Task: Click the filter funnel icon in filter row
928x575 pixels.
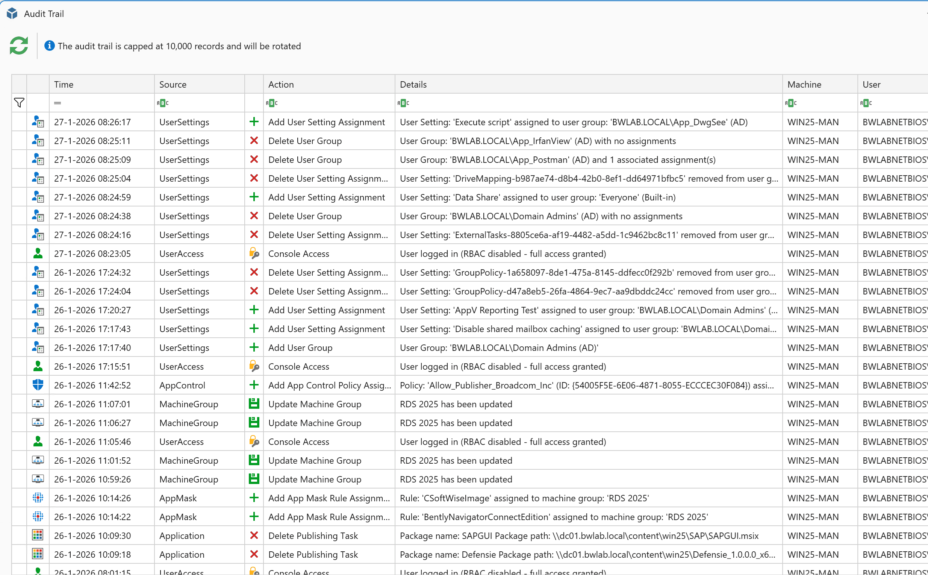Action: [x=19, y=103]
